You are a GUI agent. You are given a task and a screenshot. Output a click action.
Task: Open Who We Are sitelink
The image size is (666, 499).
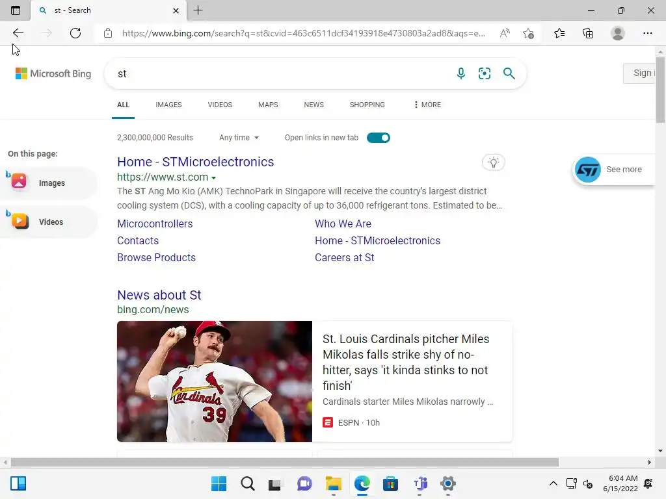[343, 224]
